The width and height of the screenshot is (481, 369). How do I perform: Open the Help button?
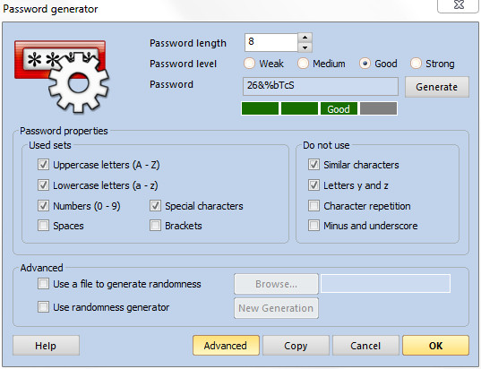[46, 346]
